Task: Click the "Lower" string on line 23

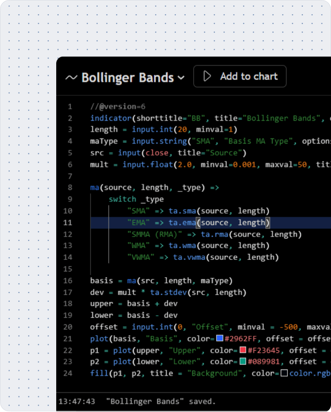Action: (x=185, y=362)
